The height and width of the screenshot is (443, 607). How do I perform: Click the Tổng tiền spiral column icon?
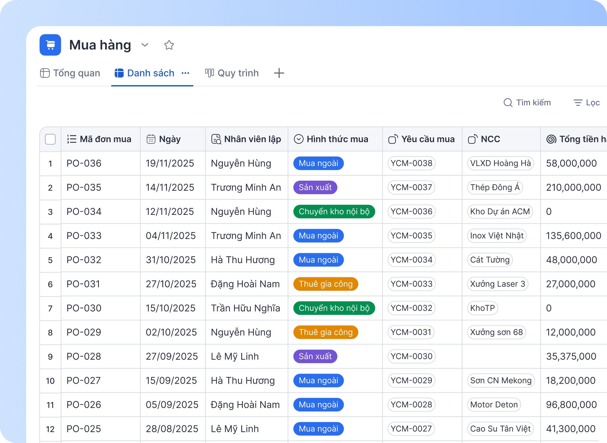point(551,139)
